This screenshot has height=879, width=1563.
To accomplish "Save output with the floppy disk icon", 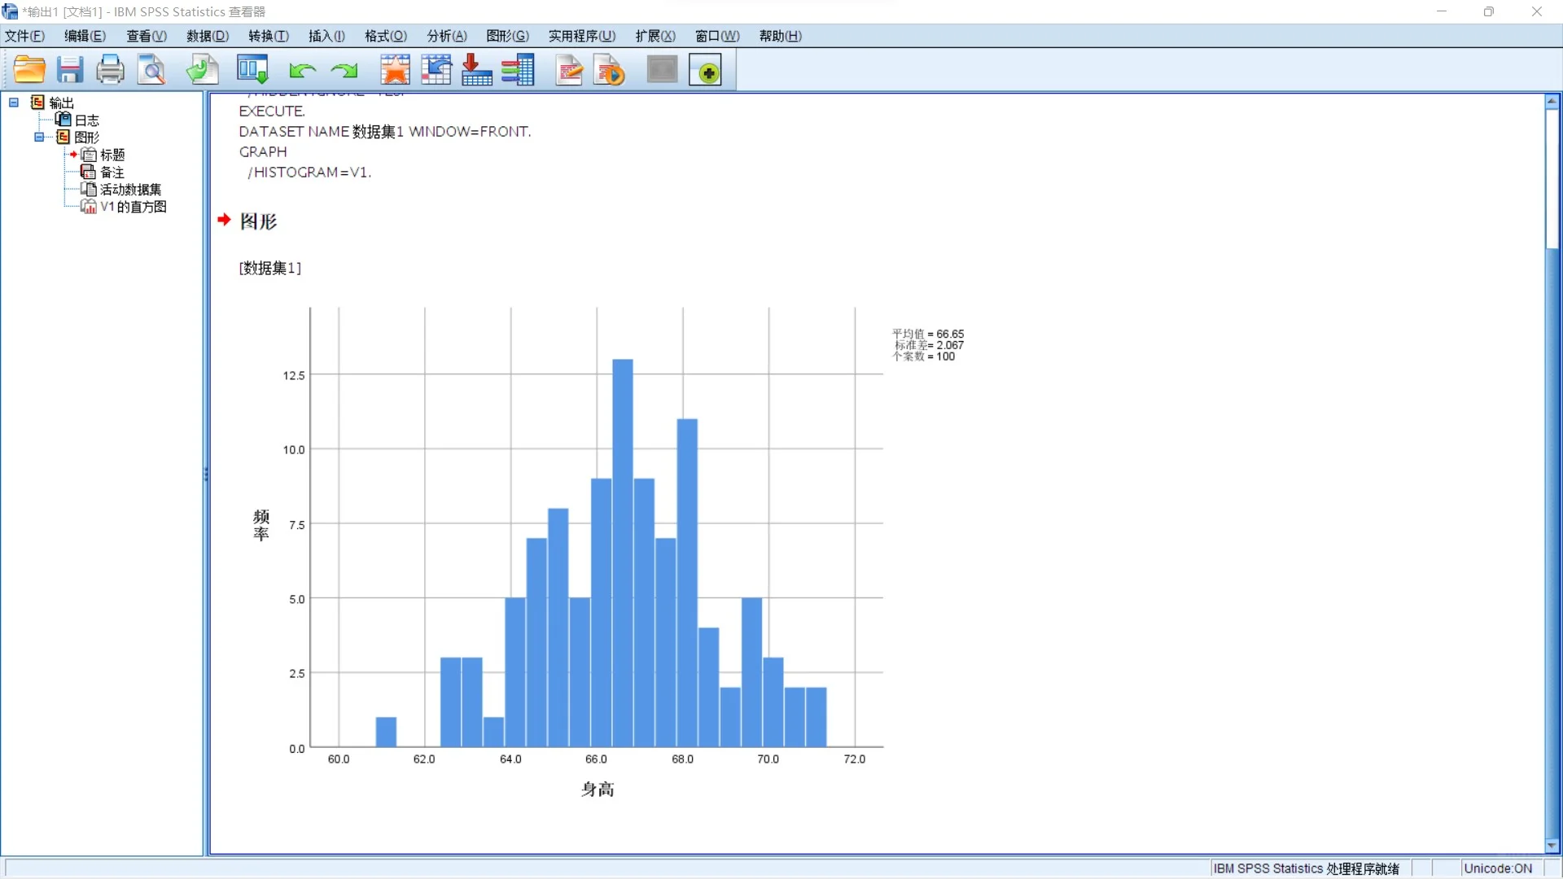I will point(70,70).
